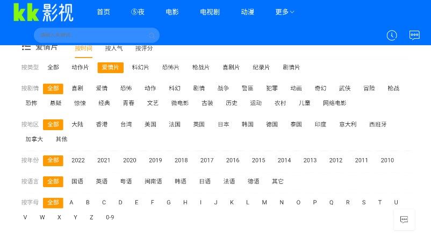This screenshot has width=431, height=235.
Task: Filter plot by 古装
Action: 207,103
